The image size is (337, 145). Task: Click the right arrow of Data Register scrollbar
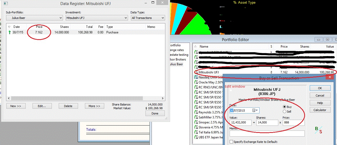[x=162, y=98]
